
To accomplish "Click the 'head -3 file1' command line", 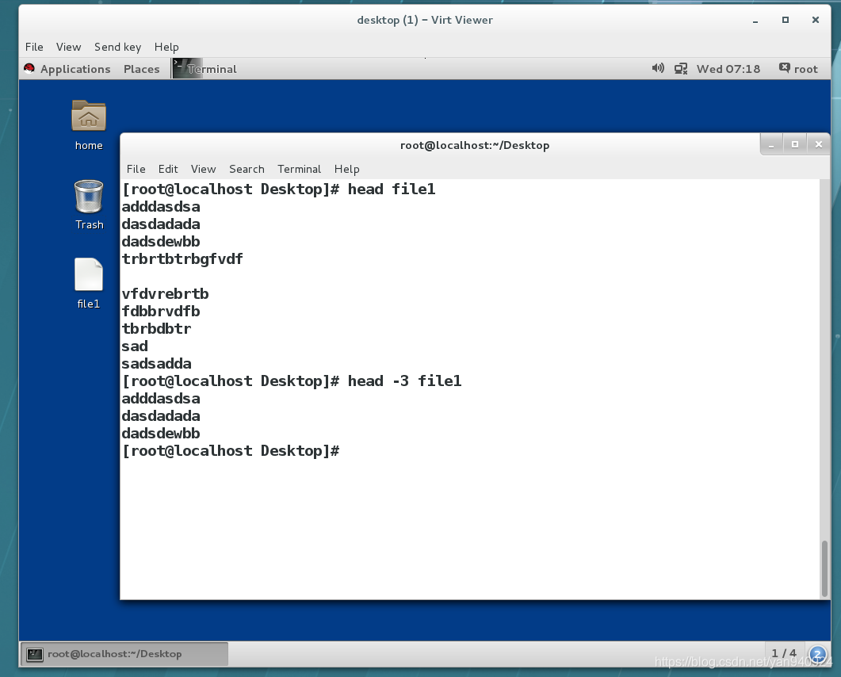I will pyautogui.click(x=292, y=381).
